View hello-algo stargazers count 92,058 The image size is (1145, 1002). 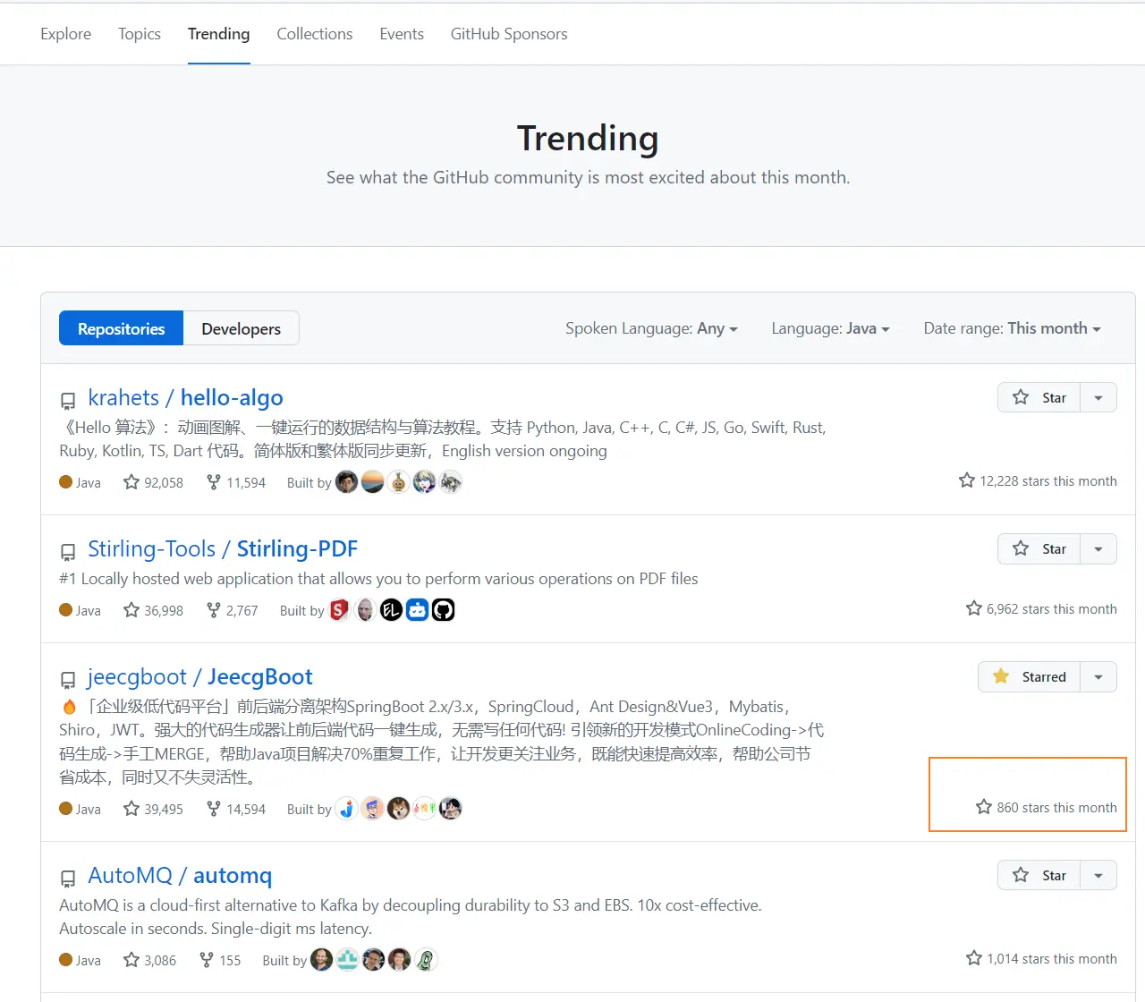[x=153, y=482]
